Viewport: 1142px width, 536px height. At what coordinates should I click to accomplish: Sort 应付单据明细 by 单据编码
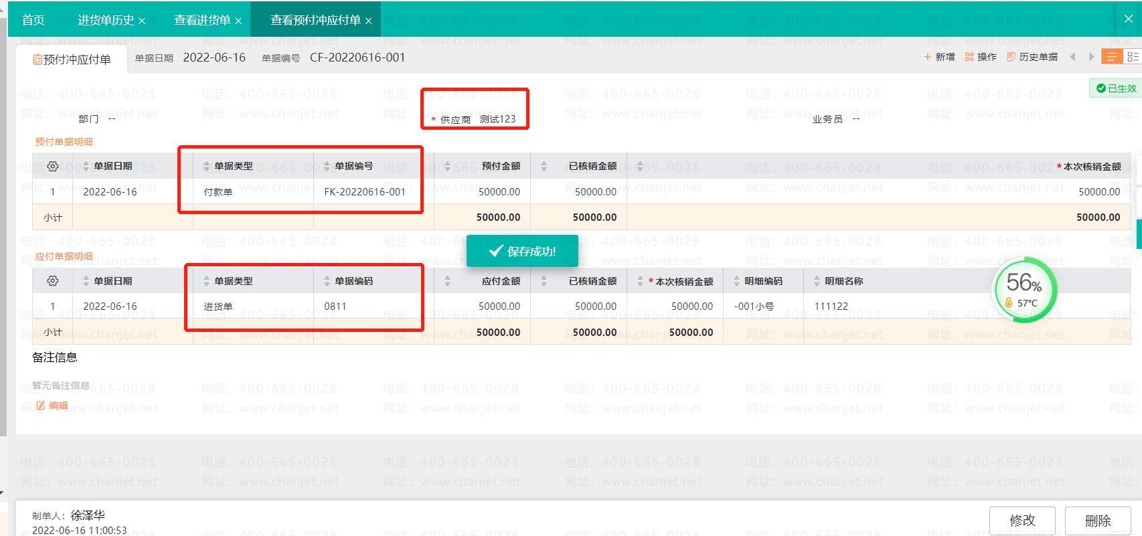[x=327, y=281]
